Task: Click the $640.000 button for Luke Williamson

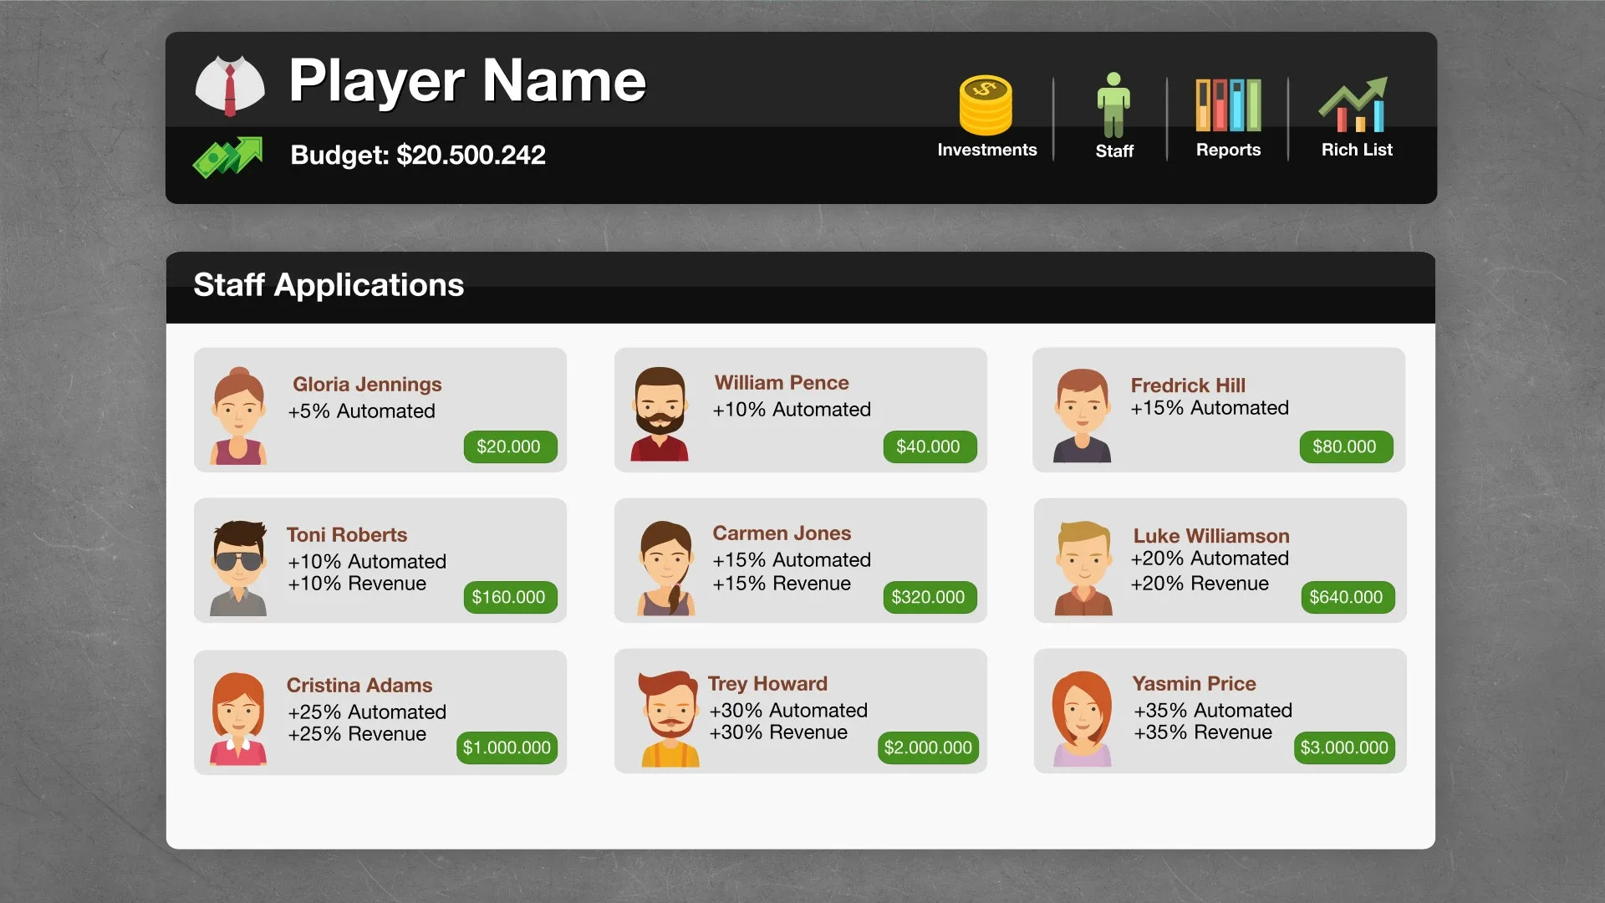Action: [x=1347, y=597]
